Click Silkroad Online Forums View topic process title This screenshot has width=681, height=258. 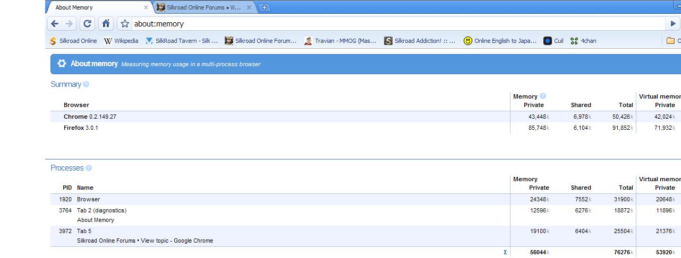(145, 241)
